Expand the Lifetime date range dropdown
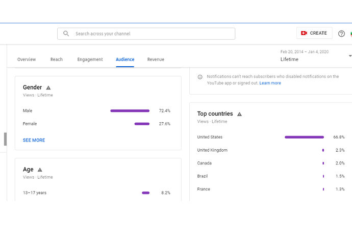The height and width of the screenshot is (248, 352). click(x=350, y=56)
